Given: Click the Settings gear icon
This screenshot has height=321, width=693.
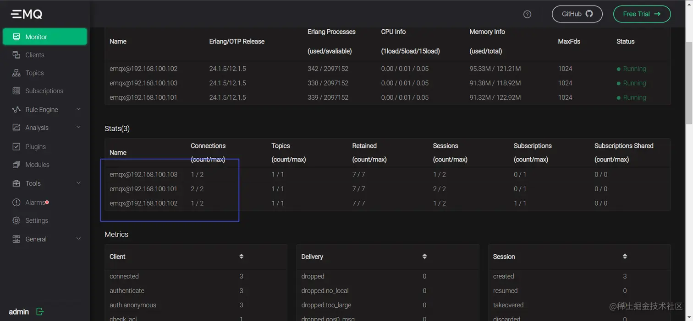Looking at the screenshot, I should point(16,220).
